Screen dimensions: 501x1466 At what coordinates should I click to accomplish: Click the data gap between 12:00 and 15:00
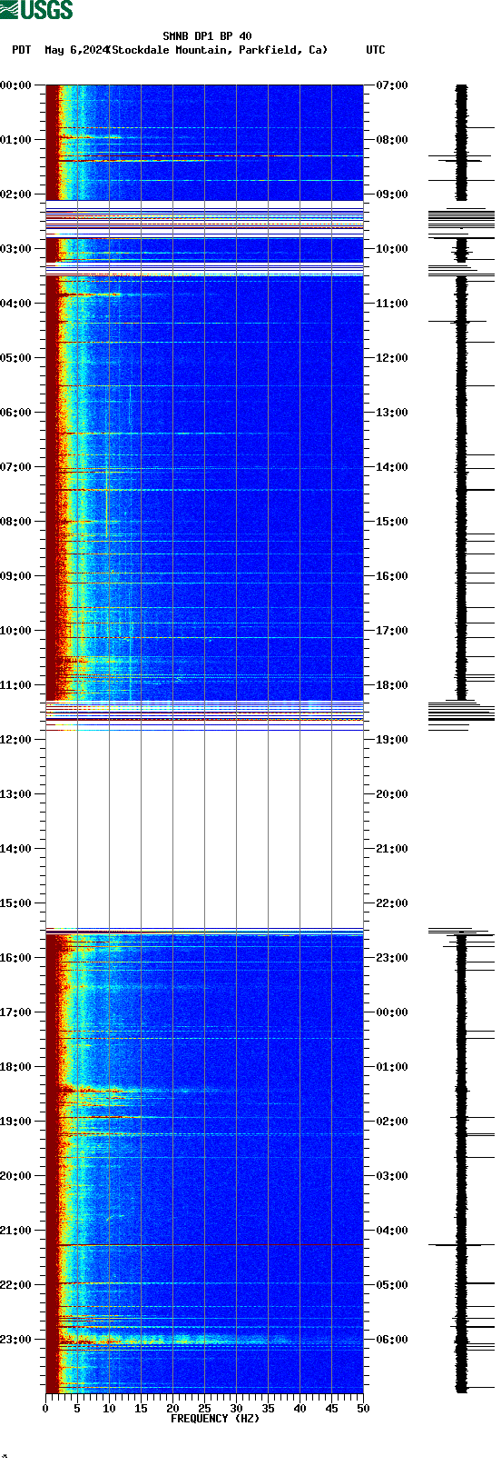coord(204,830)
